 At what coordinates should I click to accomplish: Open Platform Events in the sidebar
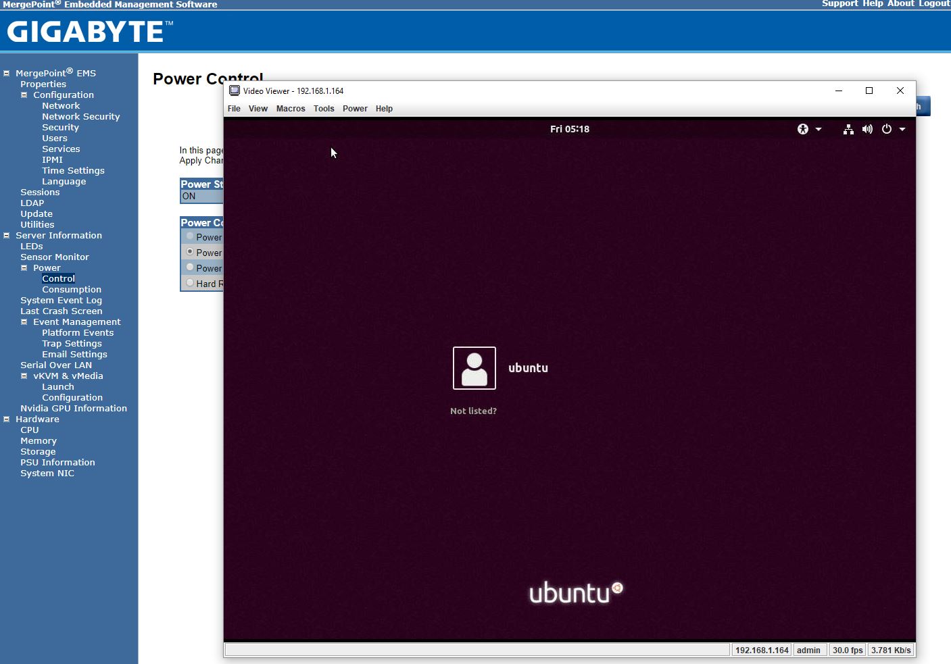point(78,333)
